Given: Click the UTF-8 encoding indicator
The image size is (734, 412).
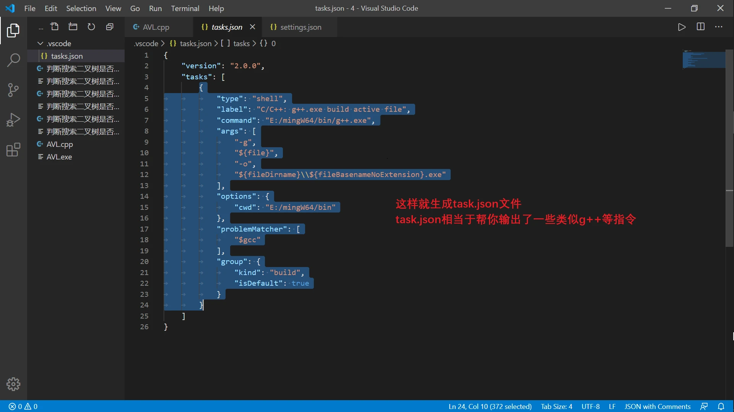Looking at the screenshot, I should (x=590, y=406).
